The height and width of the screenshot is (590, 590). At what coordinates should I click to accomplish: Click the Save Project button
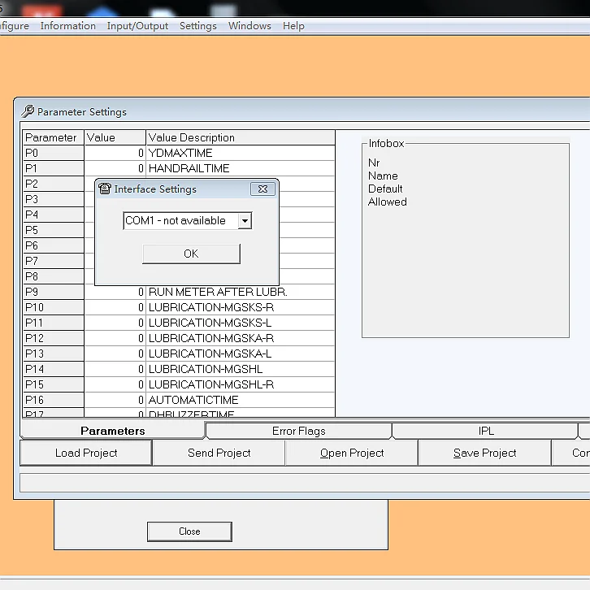(x=484, y=453)
